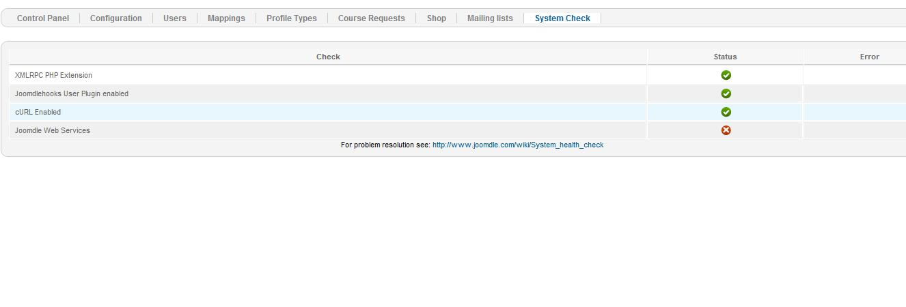This screenshot has height=307, width=906.
Task: Select the Joomdle Web Services row label
Action: coord(53,130)
